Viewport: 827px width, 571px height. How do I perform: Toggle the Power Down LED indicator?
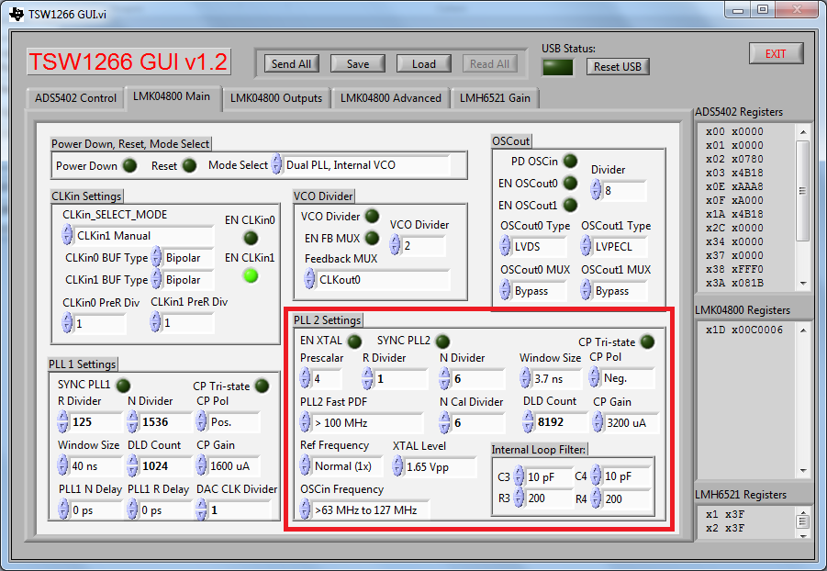129,166
